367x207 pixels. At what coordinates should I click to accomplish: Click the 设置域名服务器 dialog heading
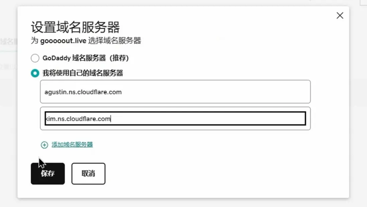click(x=75, y=27)
